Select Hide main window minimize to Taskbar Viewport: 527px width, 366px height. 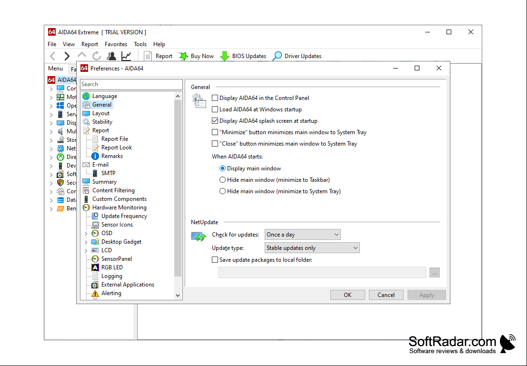coord(222,180)
